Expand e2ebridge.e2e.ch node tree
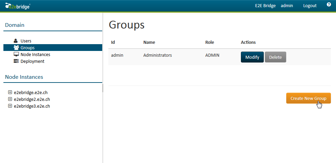The image size is (336, 163). (10, 92)
